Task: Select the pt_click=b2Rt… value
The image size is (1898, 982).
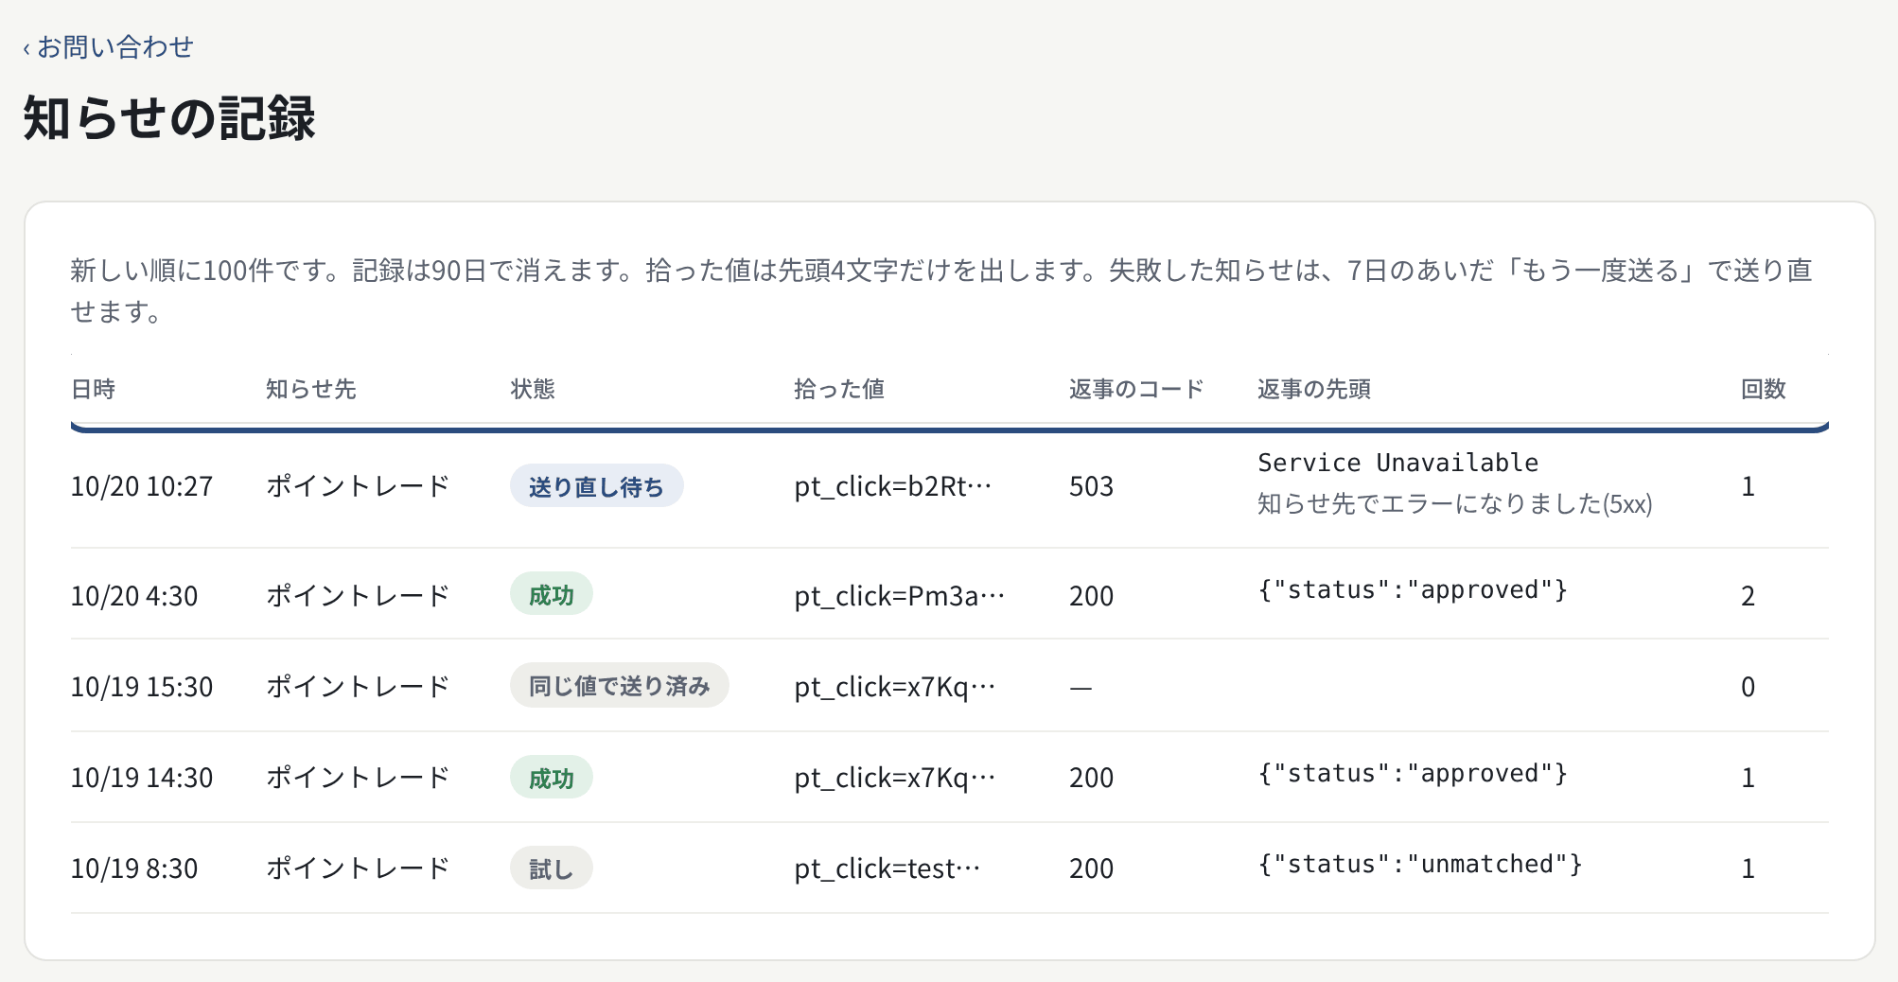Action: (x=893, y=486)
